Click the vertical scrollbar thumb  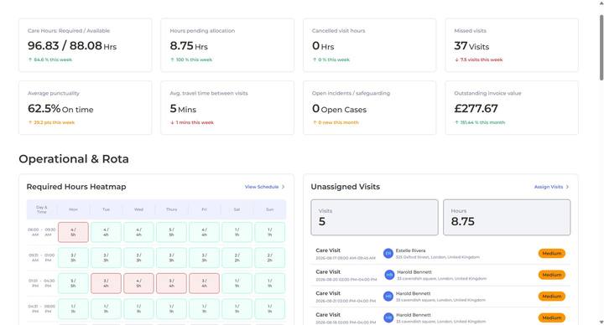[x=601, y=48]
